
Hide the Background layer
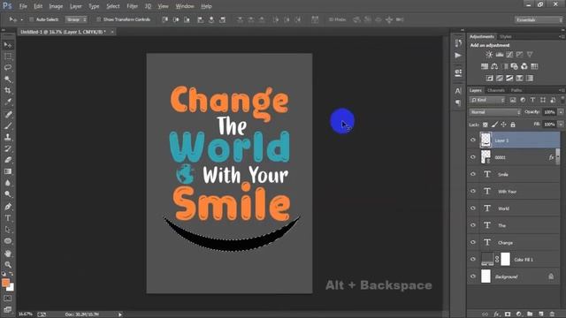coord(473,276)
